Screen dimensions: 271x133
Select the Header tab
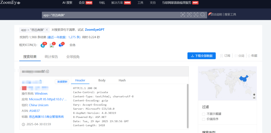coord(80,80)
